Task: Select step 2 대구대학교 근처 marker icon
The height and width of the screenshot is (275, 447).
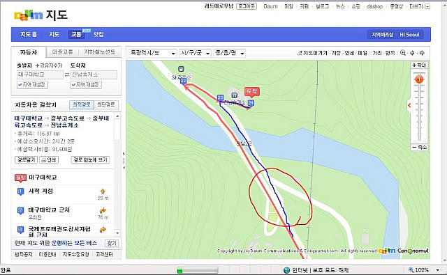Action: [20, 211]
